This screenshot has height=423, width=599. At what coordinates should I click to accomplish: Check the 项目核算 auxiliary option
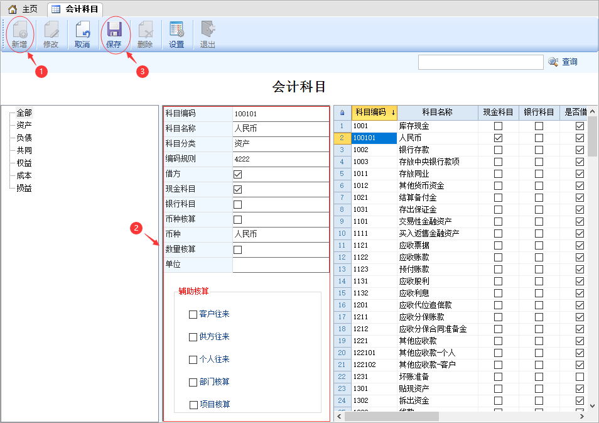point(193,405)
